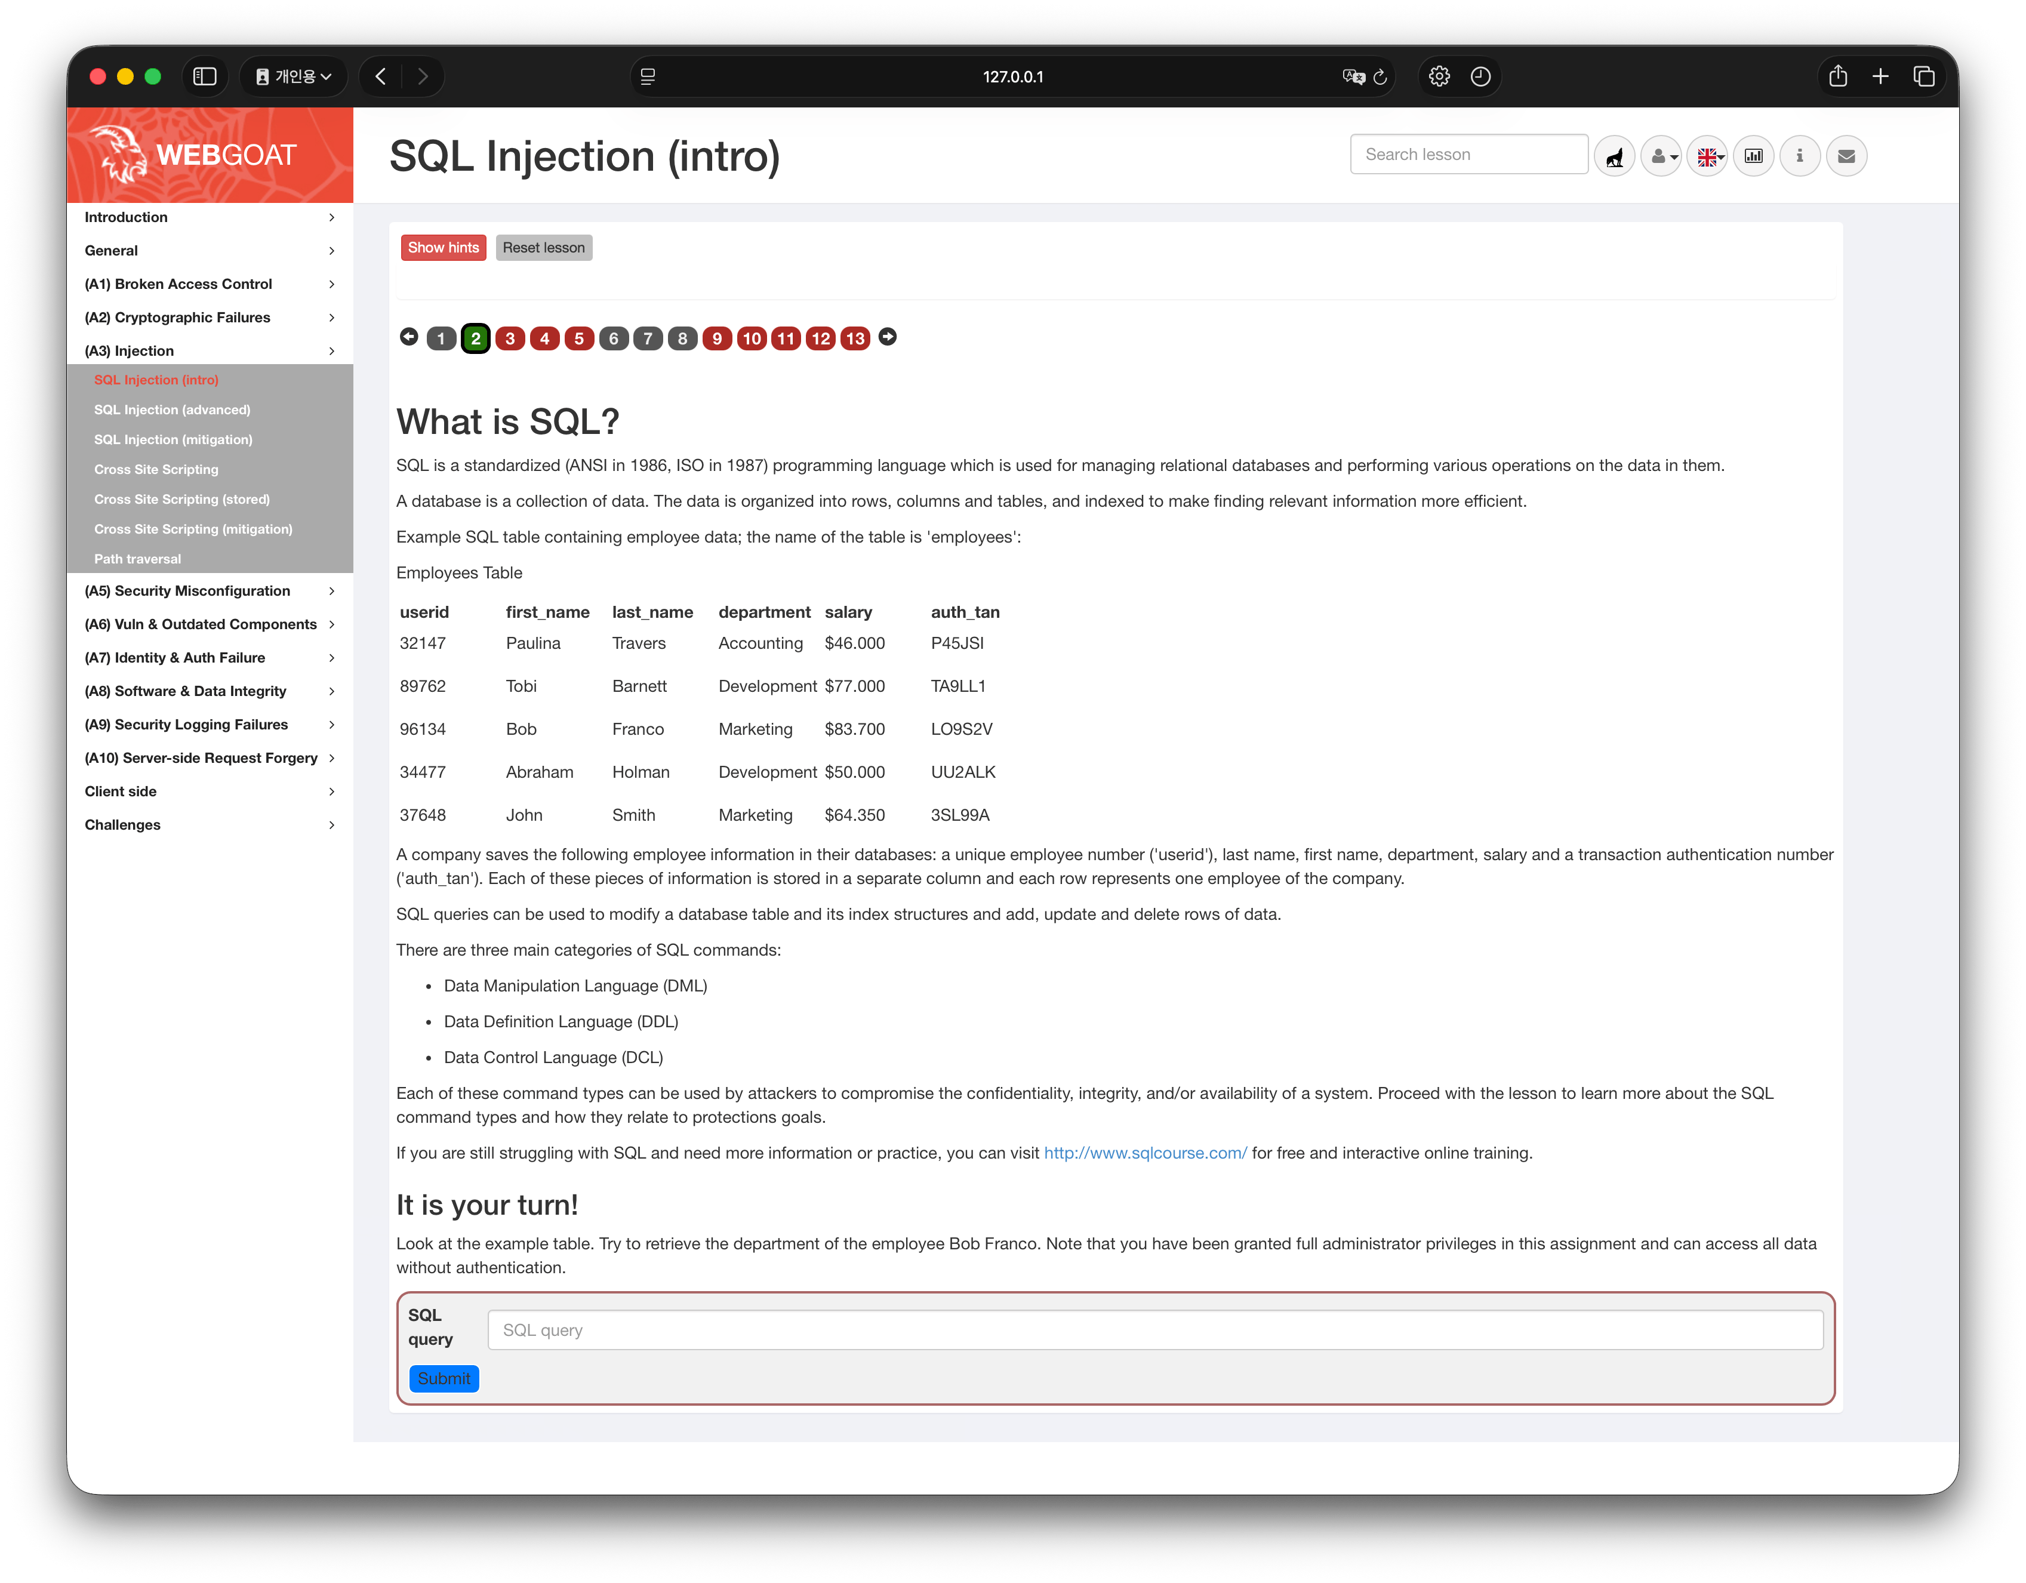Open the language flag selector
This screenshot has width=2026, height=1583.
click(1708, 156)
